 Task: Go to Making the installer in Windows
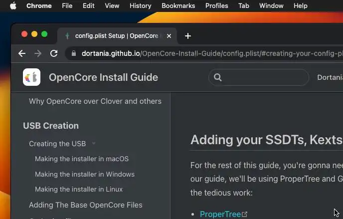[85, 174]
